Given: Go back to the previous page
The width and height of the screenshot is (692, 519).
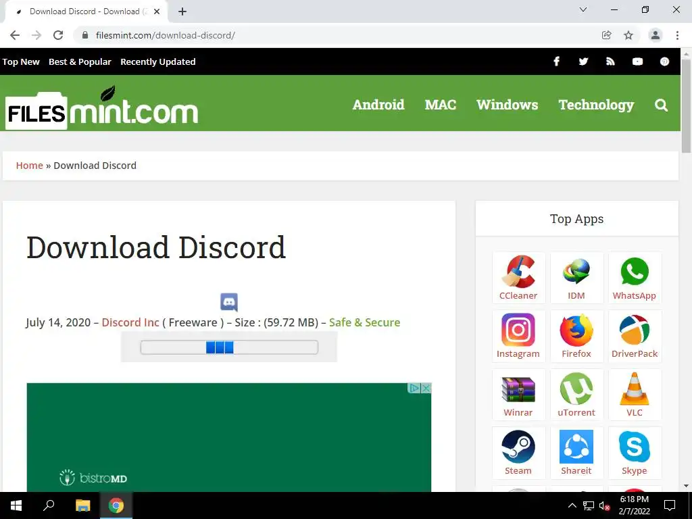Looking at the screenshot, I should click(15, 35).
